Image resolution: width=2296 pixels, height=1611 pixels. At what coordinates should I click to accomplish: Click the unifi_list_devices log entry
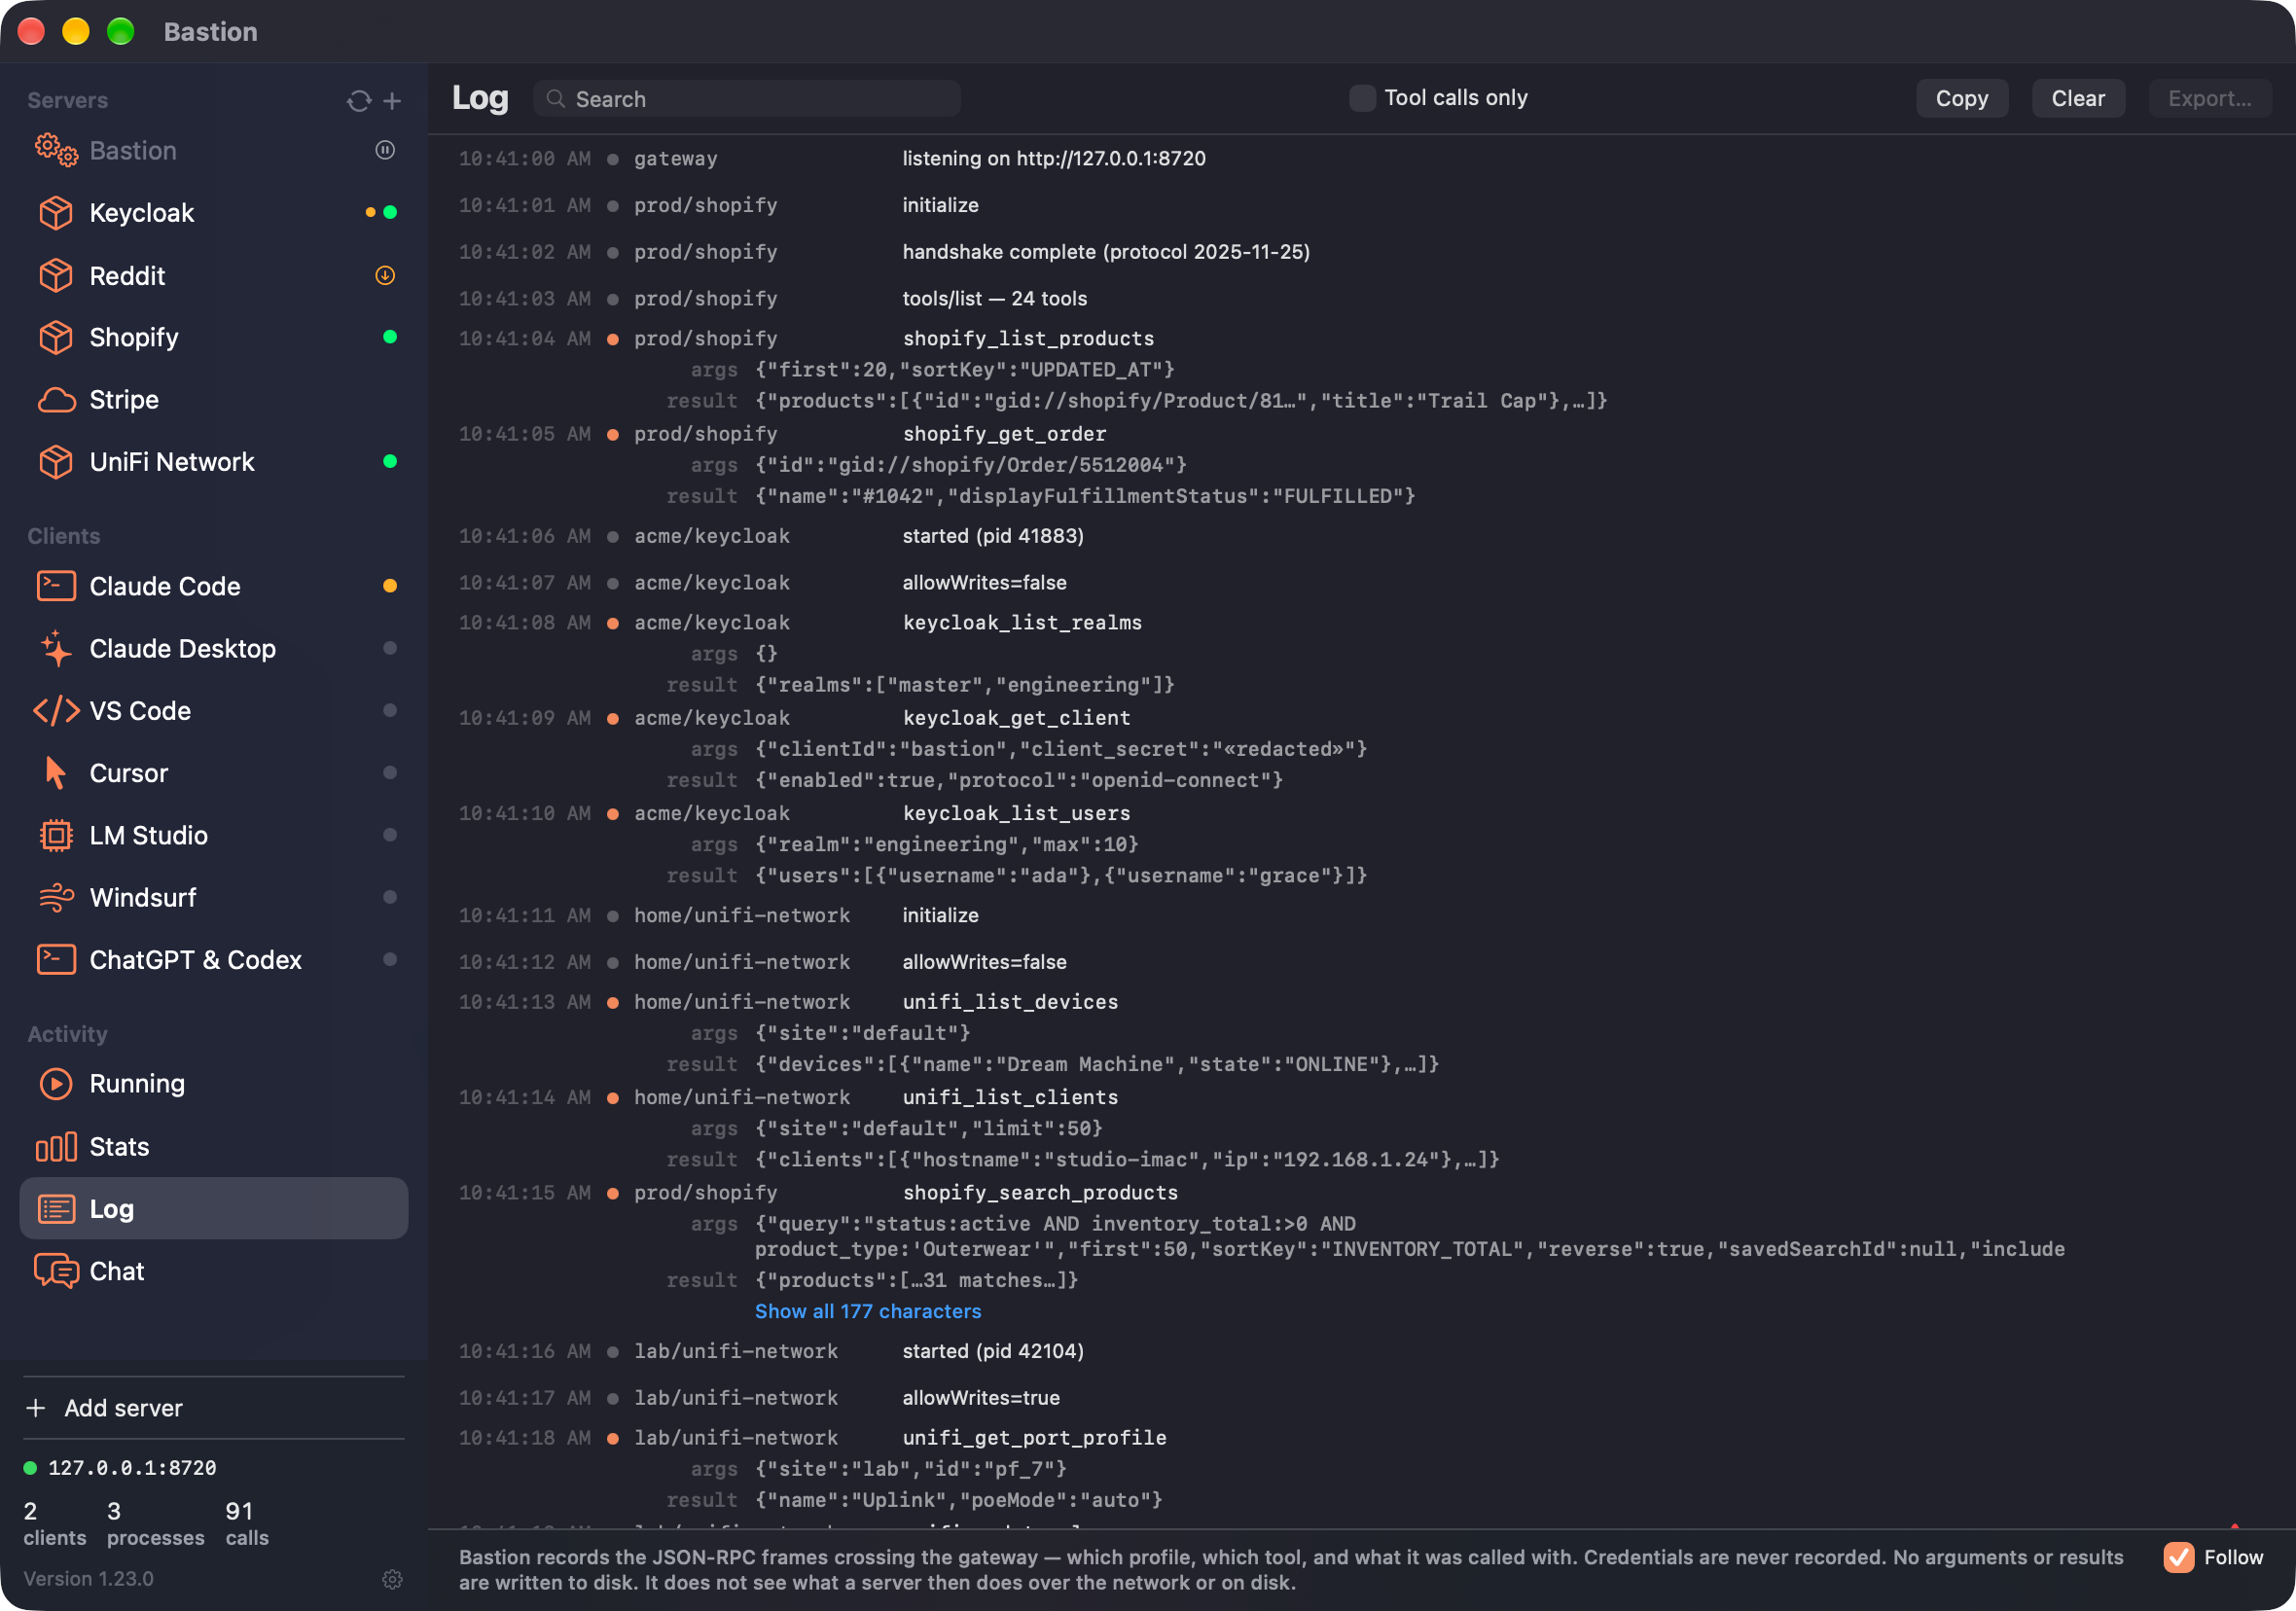1010,1002
